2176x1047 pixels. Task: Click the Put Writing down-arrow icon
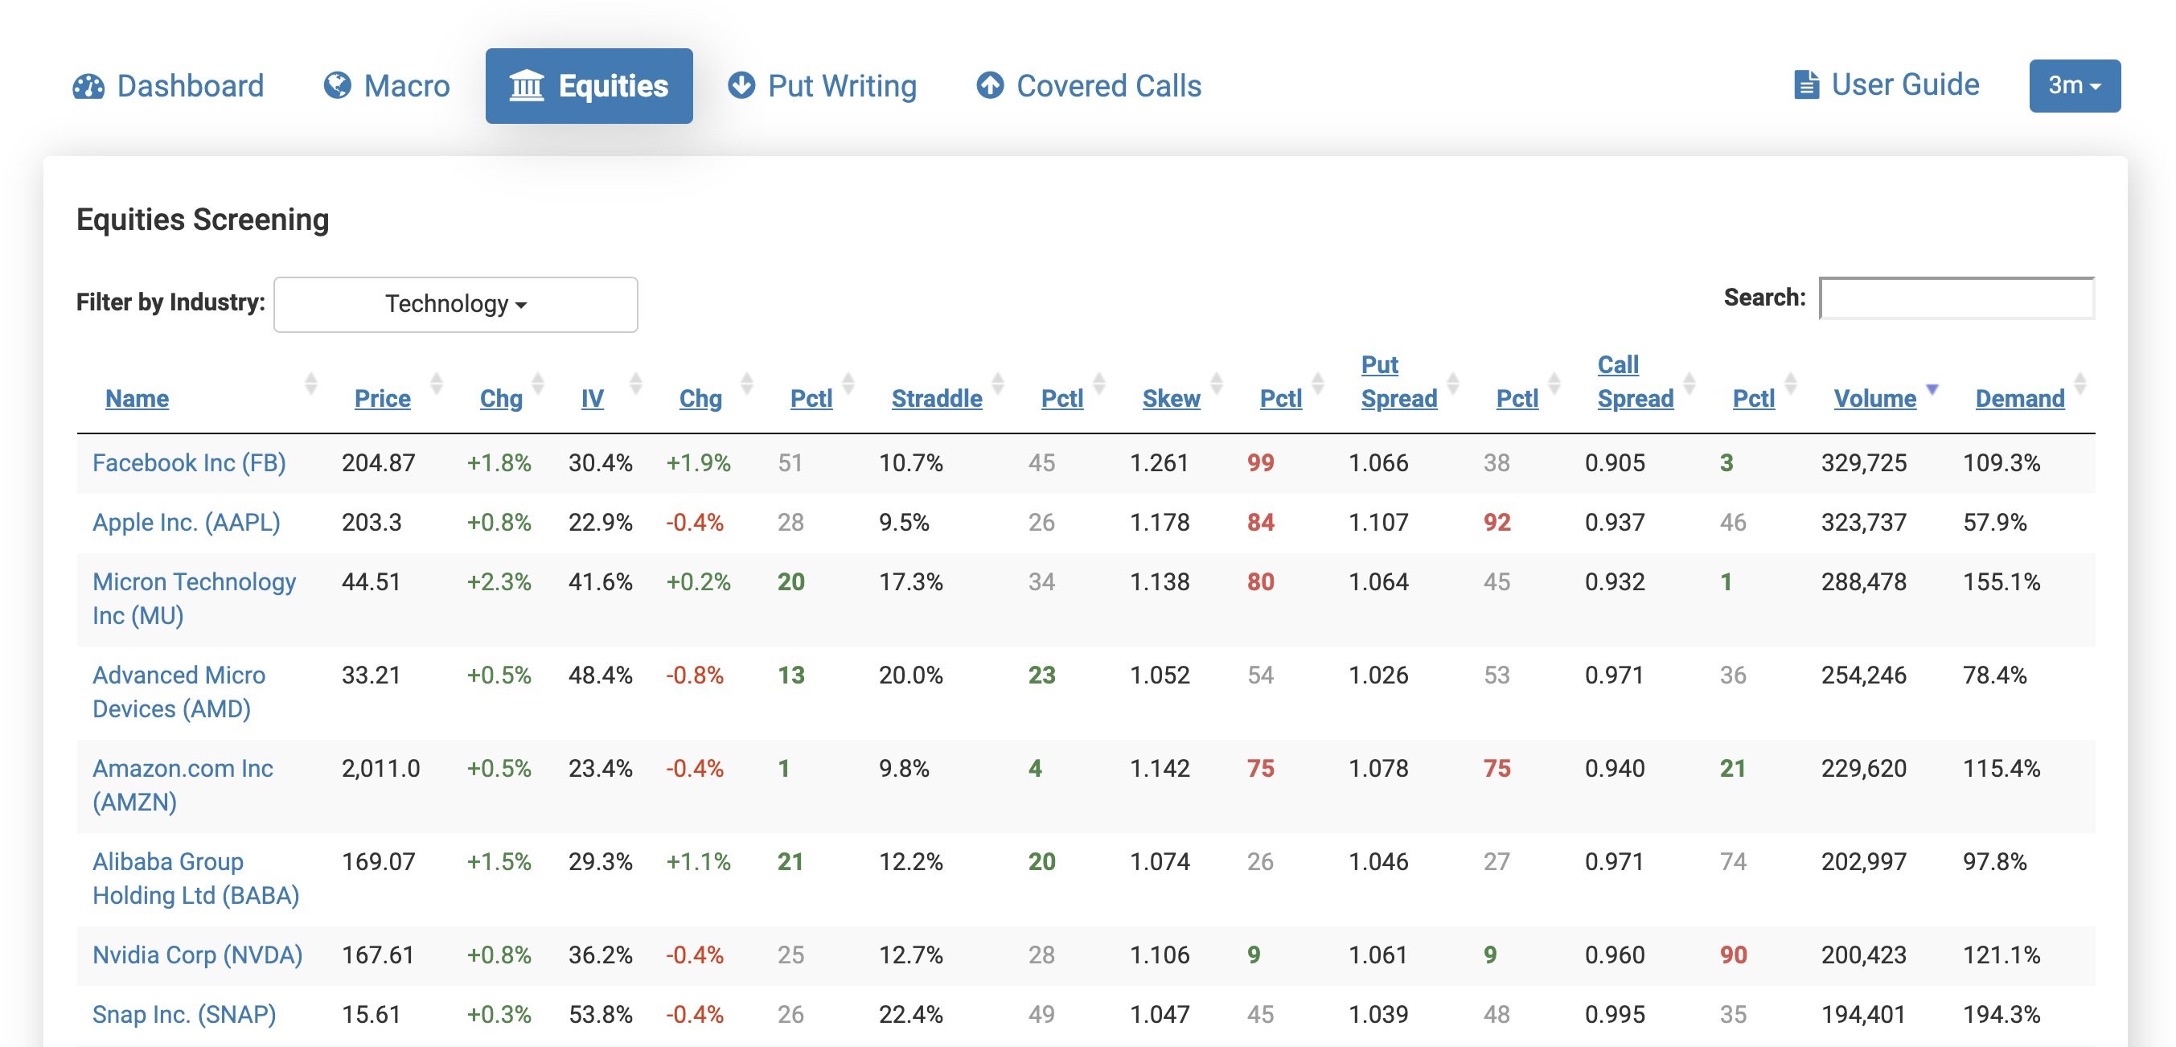point(741,85)
